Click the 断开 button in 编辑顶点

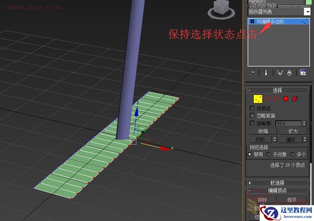click(292, 199)
